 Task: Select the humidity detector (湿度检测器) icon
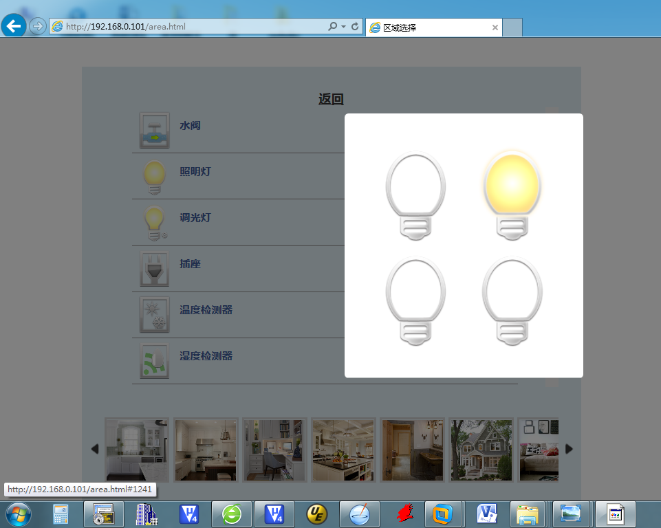tap(154, 361)
